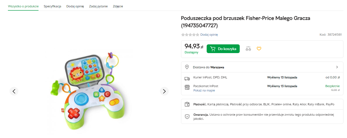
Task: Add product to compare with scales icon
Action: tap(248, 49)
